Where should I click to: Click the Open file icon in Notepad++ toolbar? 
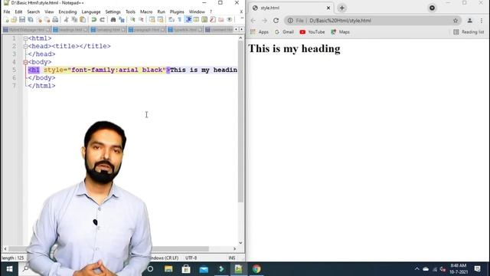click(x=14, y=20)
